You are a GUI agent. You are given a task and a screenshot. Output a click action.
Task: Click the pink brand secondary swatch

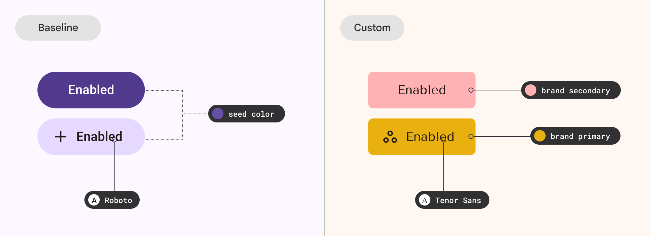point(531,90)
